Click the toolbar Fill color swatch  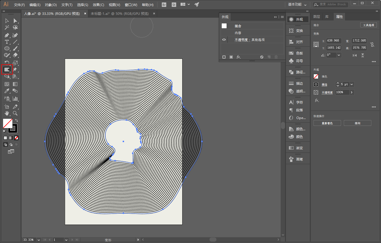[x=7, y=123]
